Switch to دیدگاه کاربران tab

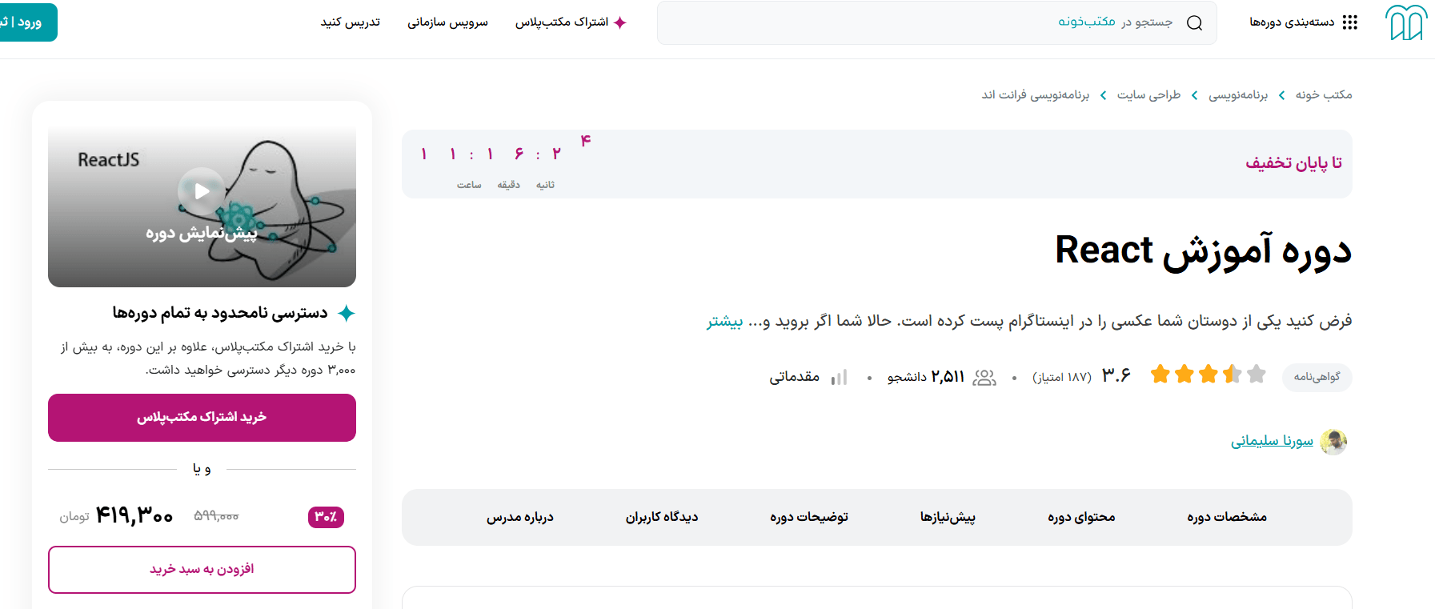[662, 517]
